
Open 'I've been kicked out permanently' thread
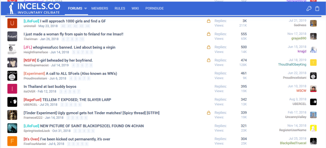(x=75, y=139)
